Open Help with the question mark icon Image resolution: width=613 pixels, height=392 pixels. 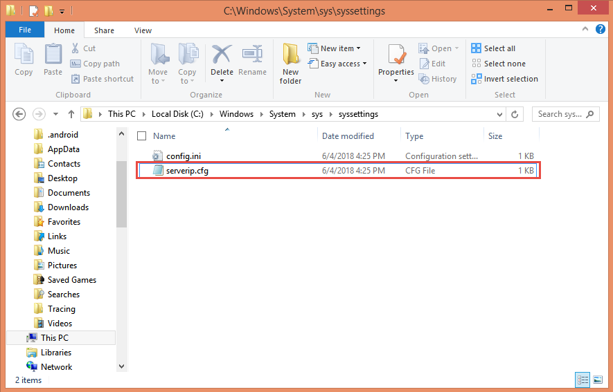600,29
